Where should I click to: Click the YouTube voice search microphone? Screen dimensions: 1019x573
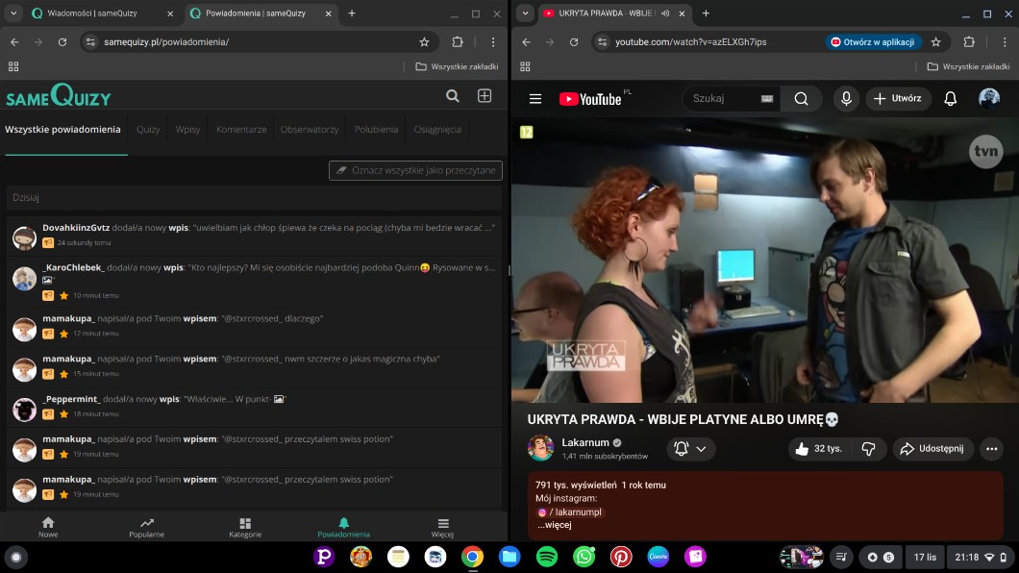pyautogui.click(x=846, y=99)
